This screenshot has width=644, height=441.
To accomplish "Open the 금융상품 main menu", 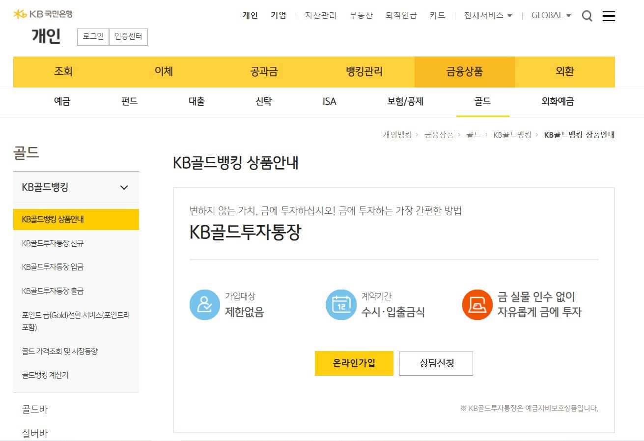I will coord(465,72).
